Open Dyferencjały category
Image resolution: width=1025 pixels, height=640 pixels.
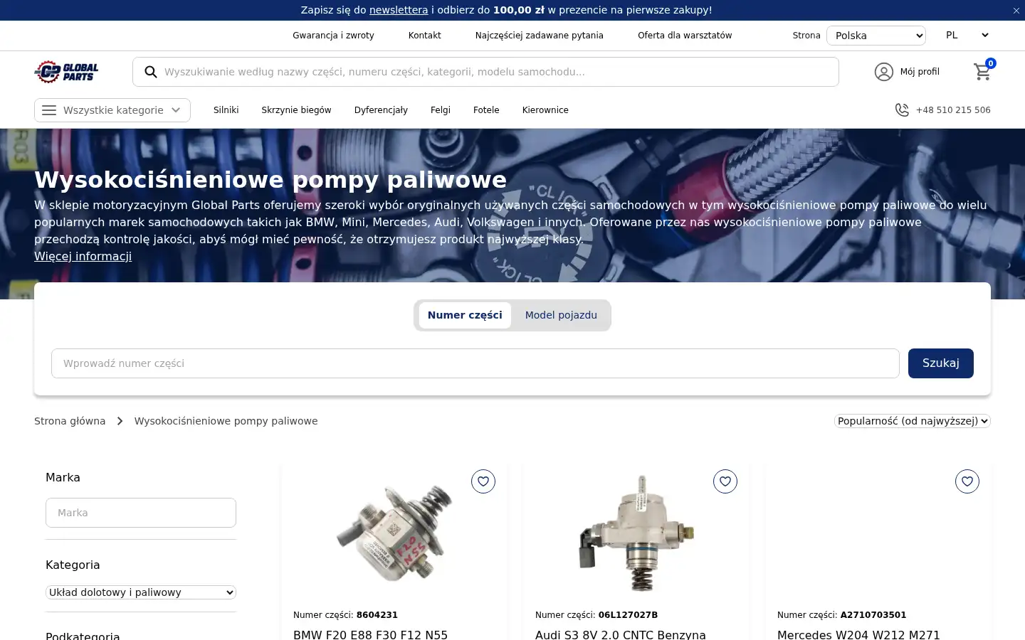[x=381, y=110]
